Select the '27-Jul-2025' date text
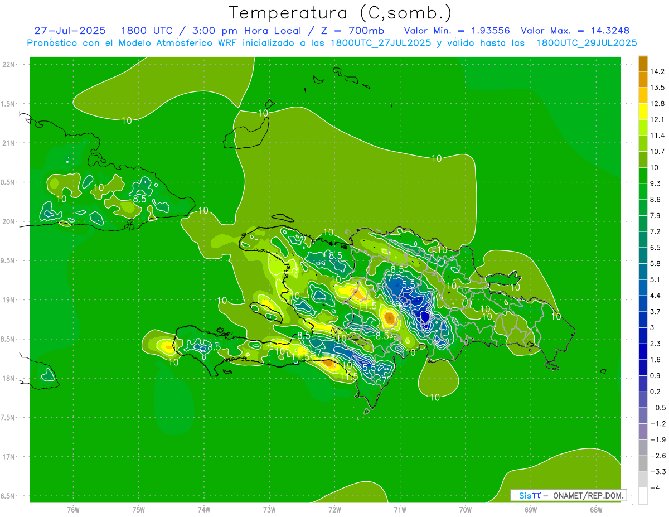 (x=70, y=31)
